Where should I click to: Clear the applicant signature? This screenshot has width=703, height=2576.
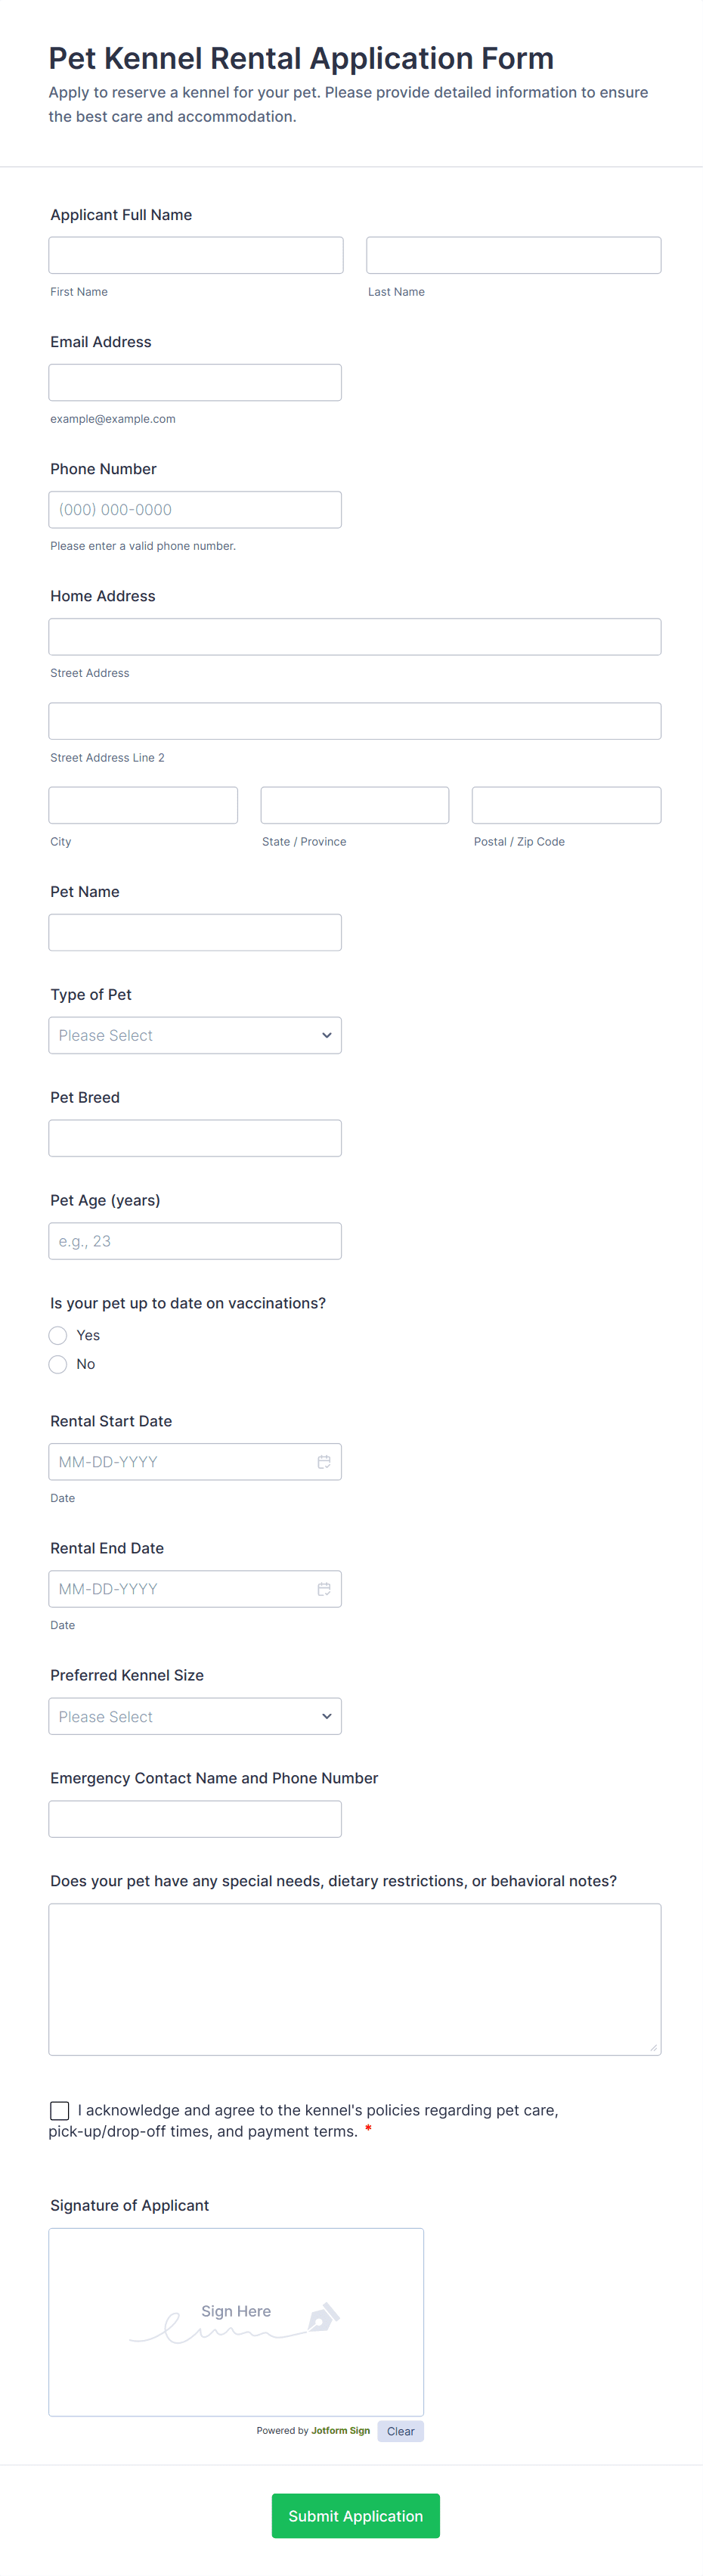(x=400, y=2431)
